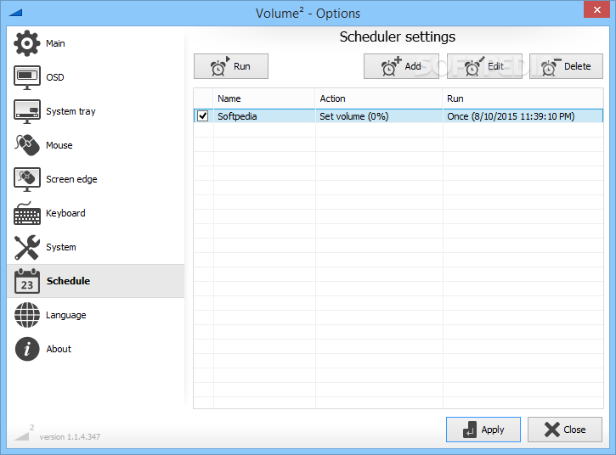The width and height of the screenshot is (616, 455).
Task: Click the Screen edge monitor icon
Action: 26,179
